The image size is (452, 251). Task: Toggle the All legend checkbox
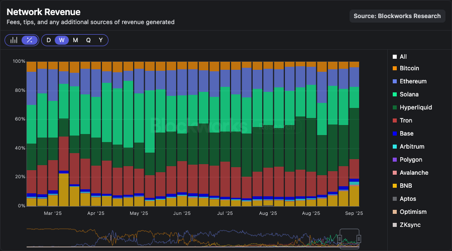pyautogui.click(x=395, y=57)
